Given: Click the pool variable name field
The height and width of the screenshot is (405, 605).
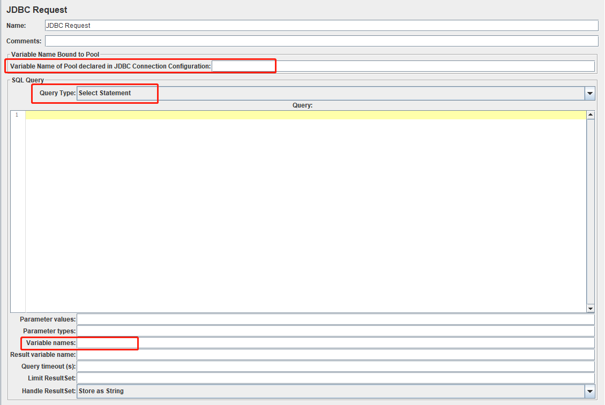Looking at the screenshot, I should click(x=403, y=66).
